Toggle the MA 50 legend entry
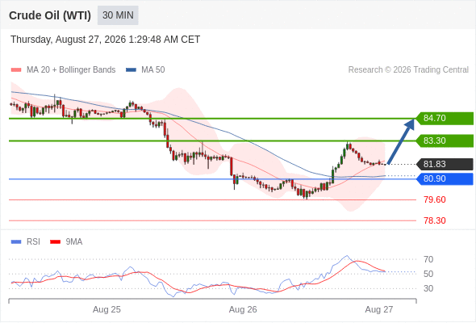476x323 pixels. pos(145,70)
